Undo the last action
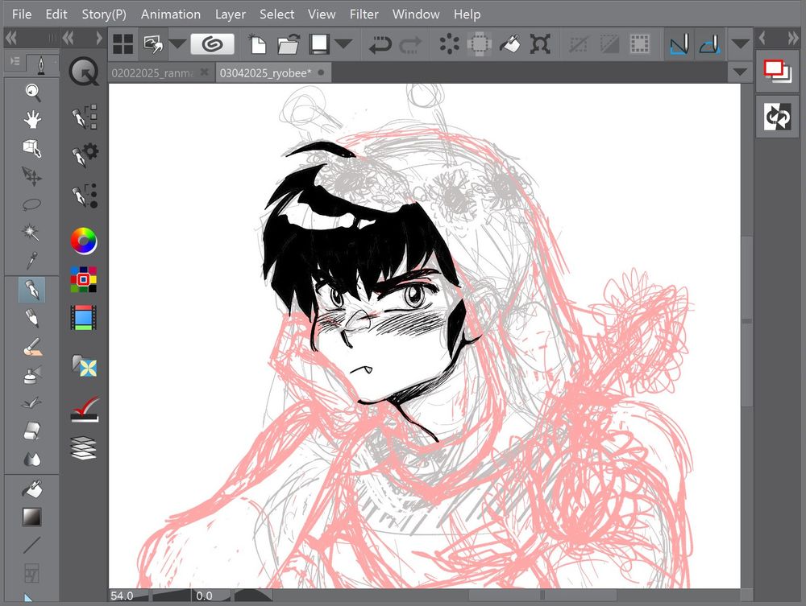This screenshot has width=806, height=606. [x=380, y=44]
